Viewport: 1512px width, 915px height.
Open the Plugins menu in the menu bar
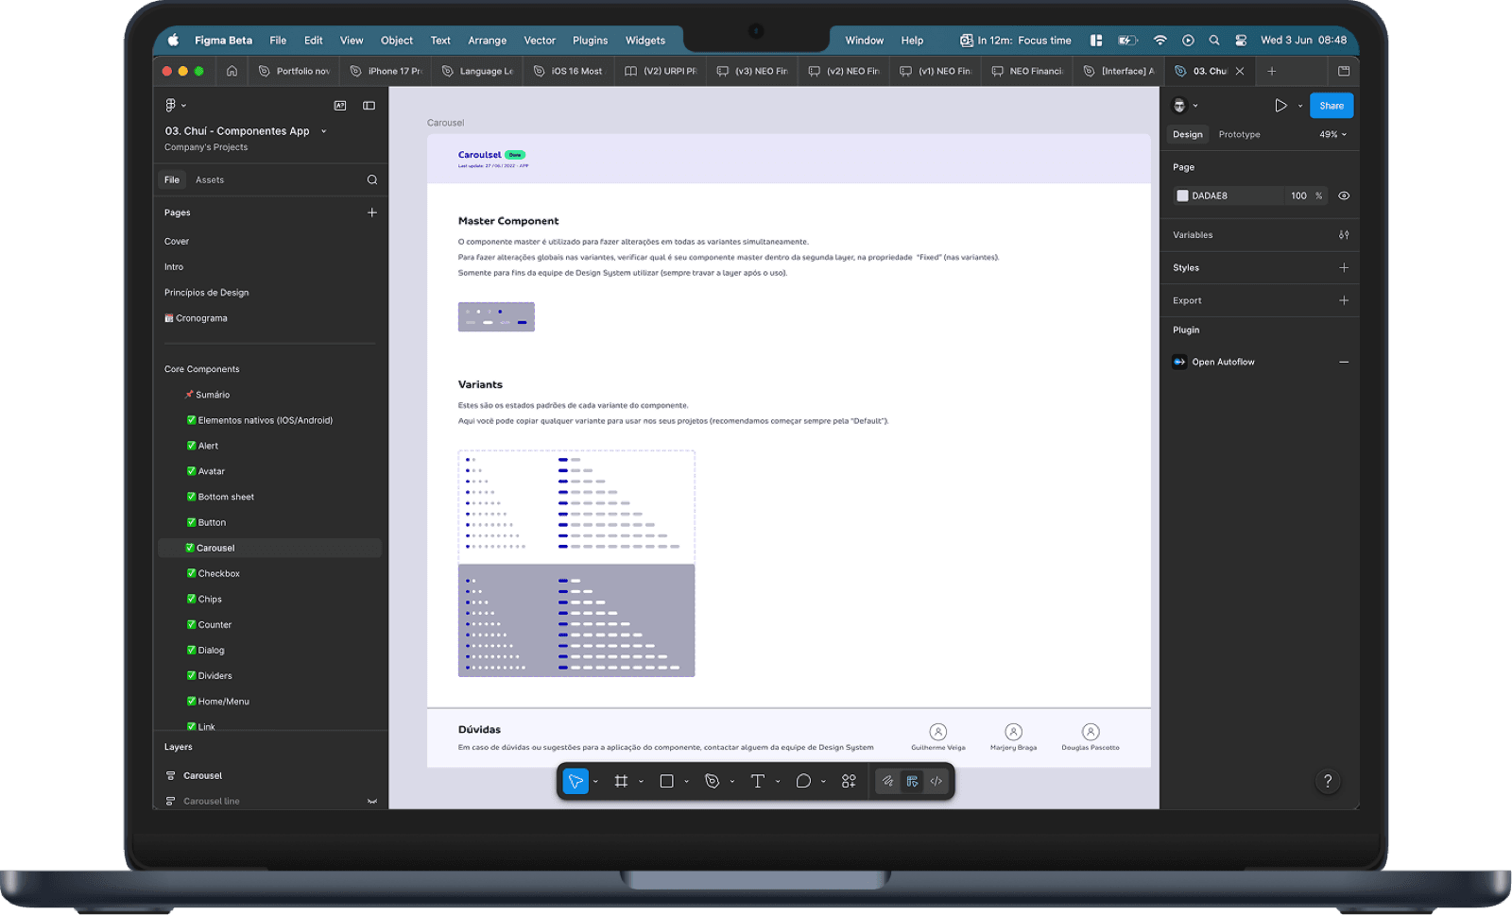pos(590,41)
